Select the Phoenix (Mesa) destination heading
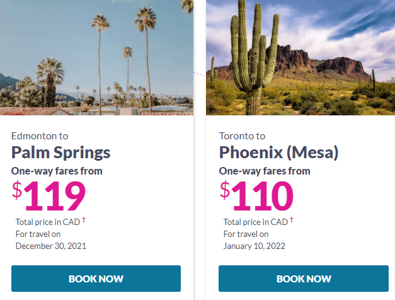 point(278,153)
